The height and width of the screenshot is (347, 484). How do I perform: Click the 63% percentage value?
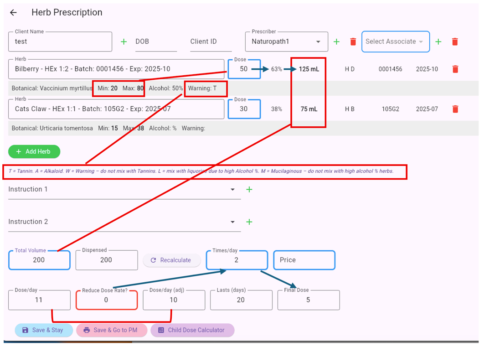pos(277,69)
